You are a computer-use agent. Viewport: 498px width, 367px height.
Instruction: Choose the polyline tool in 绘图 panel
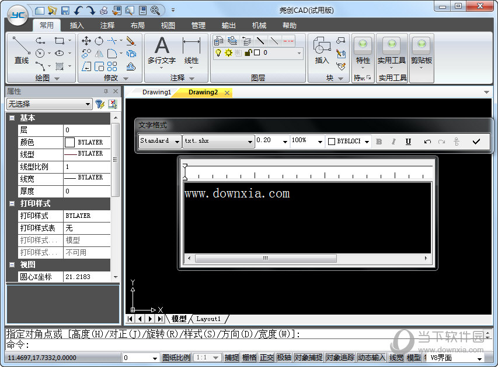(x=40, y=41)
